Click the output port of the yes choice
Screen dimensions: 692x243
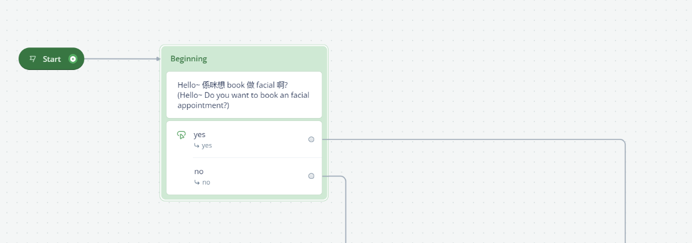pos(311,139)
